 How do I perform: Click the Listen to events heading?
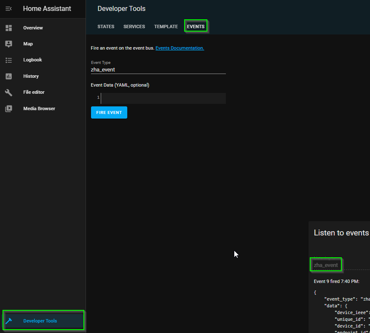(341, 233)
